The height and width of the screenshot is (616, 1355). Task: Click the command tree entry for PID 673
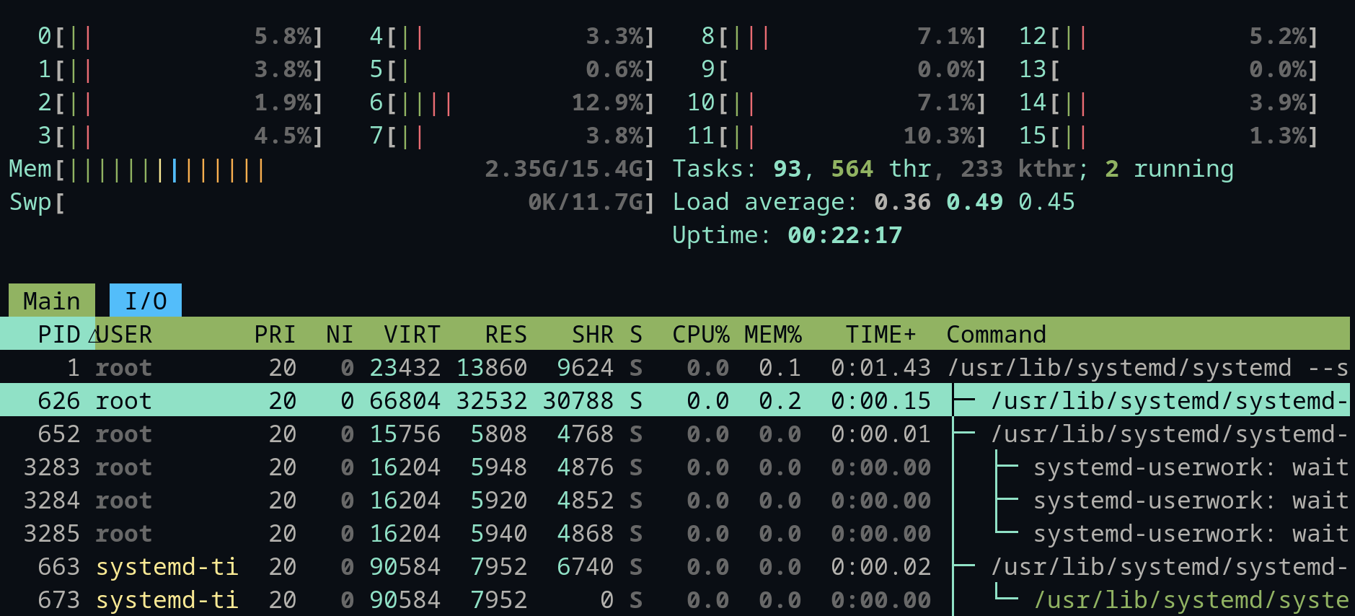click(1191, 600)
